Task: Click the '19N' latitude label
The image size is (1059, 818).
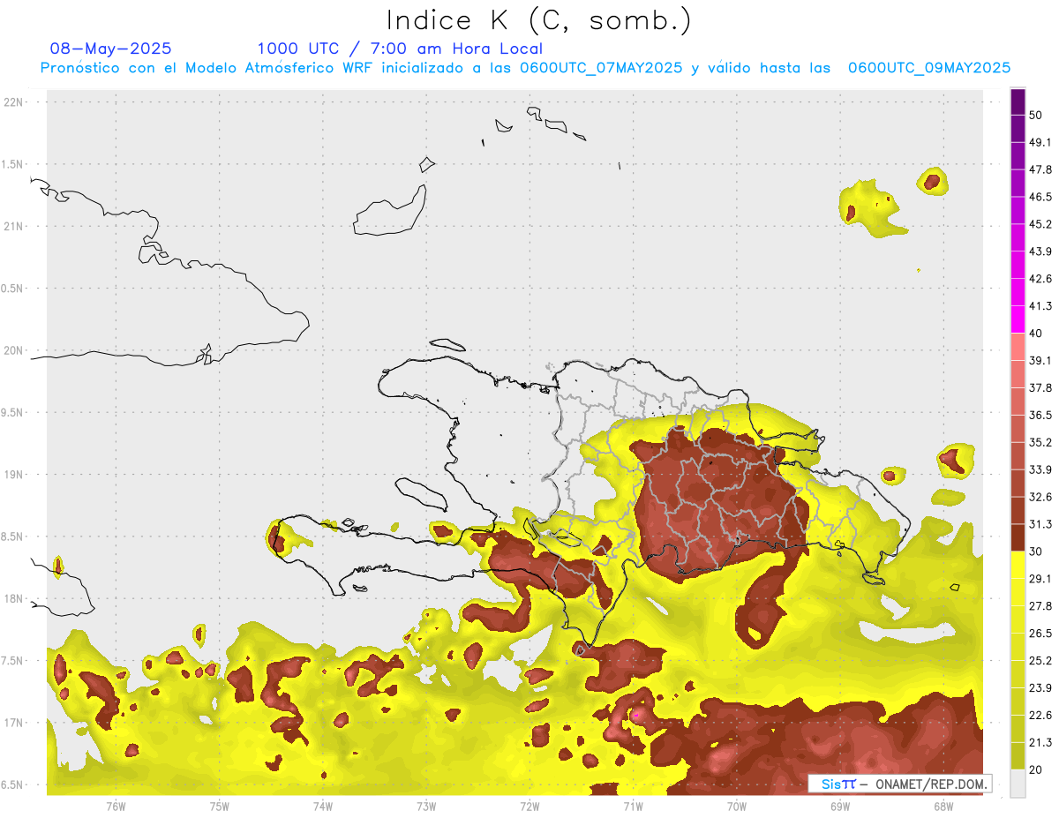Action: [14, 475]
